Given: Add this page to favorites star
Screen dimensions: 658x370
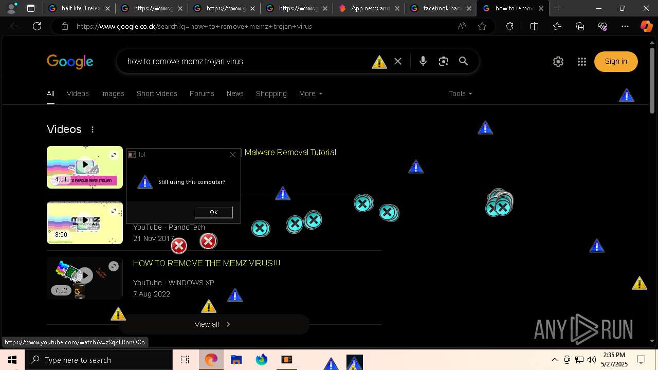Looking at the screenshot, I should pos(482,26).
